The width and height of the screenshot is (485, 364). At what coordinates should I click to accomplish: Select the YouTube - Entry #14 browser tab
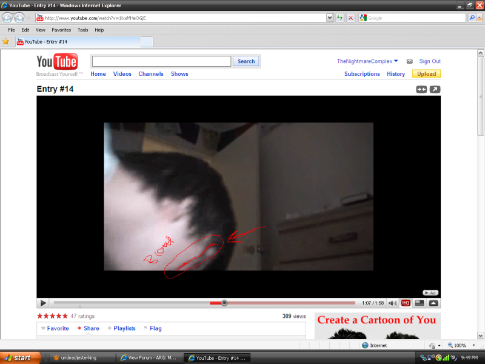pyautogui.click(x=78, y=42)
